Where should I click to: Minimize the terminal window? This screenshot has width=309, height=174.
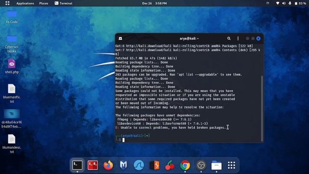tap(247, 39)
